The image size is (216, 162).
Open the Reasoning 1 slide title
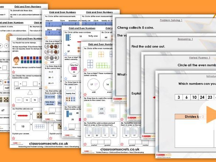click(x=185, y=39)
